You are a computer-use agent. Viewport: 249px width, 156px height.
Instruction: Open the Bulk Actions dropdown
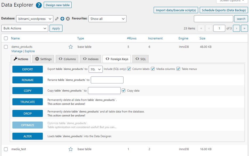[25, 28]
